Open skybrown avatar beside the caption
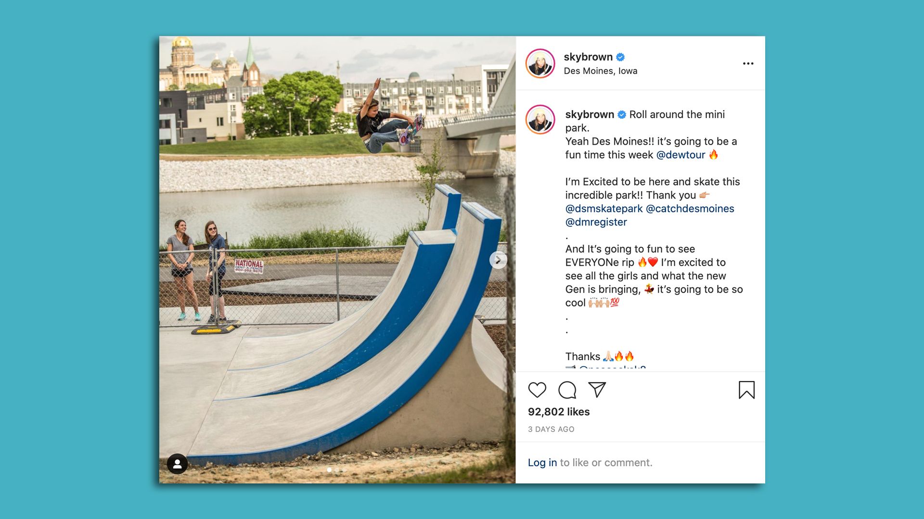924x519 pixels. tap(540, 119)
